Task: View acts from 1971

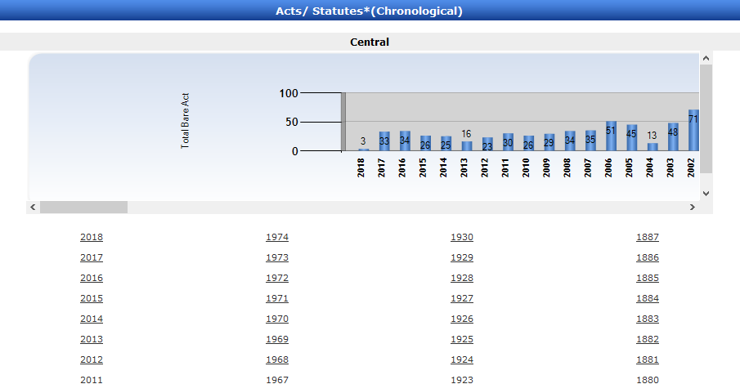Action: [x=277, y=299]
